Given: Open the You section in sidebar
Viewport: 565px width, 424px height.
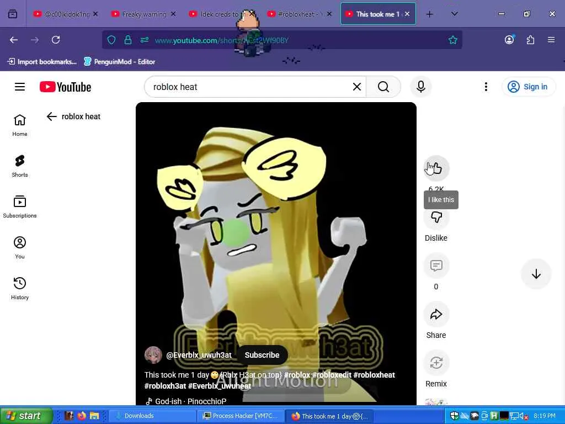Looking at the screenshot, I should [x=20, y=248].
